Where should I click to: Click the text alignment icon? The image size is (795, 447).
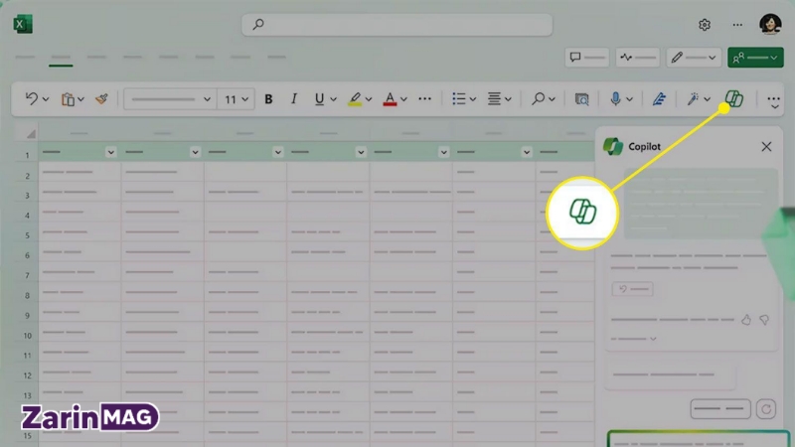494,98
